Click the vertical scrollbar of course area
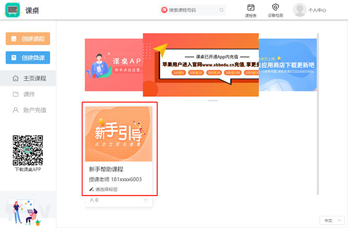 [x=318, y=114]
